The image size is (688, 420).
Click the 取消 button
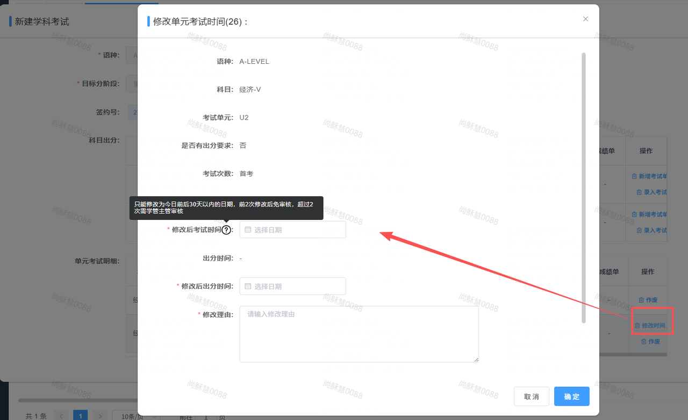531,396
